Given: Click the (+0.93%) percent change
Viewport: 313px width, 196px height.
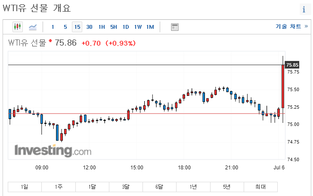Looking at the screenshot, I should pos(121,43).
